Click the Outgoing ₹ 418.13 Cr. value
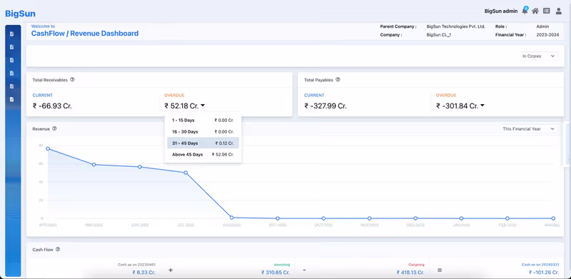The width and height of the screenshot is (571, 279). coord(410,272)
